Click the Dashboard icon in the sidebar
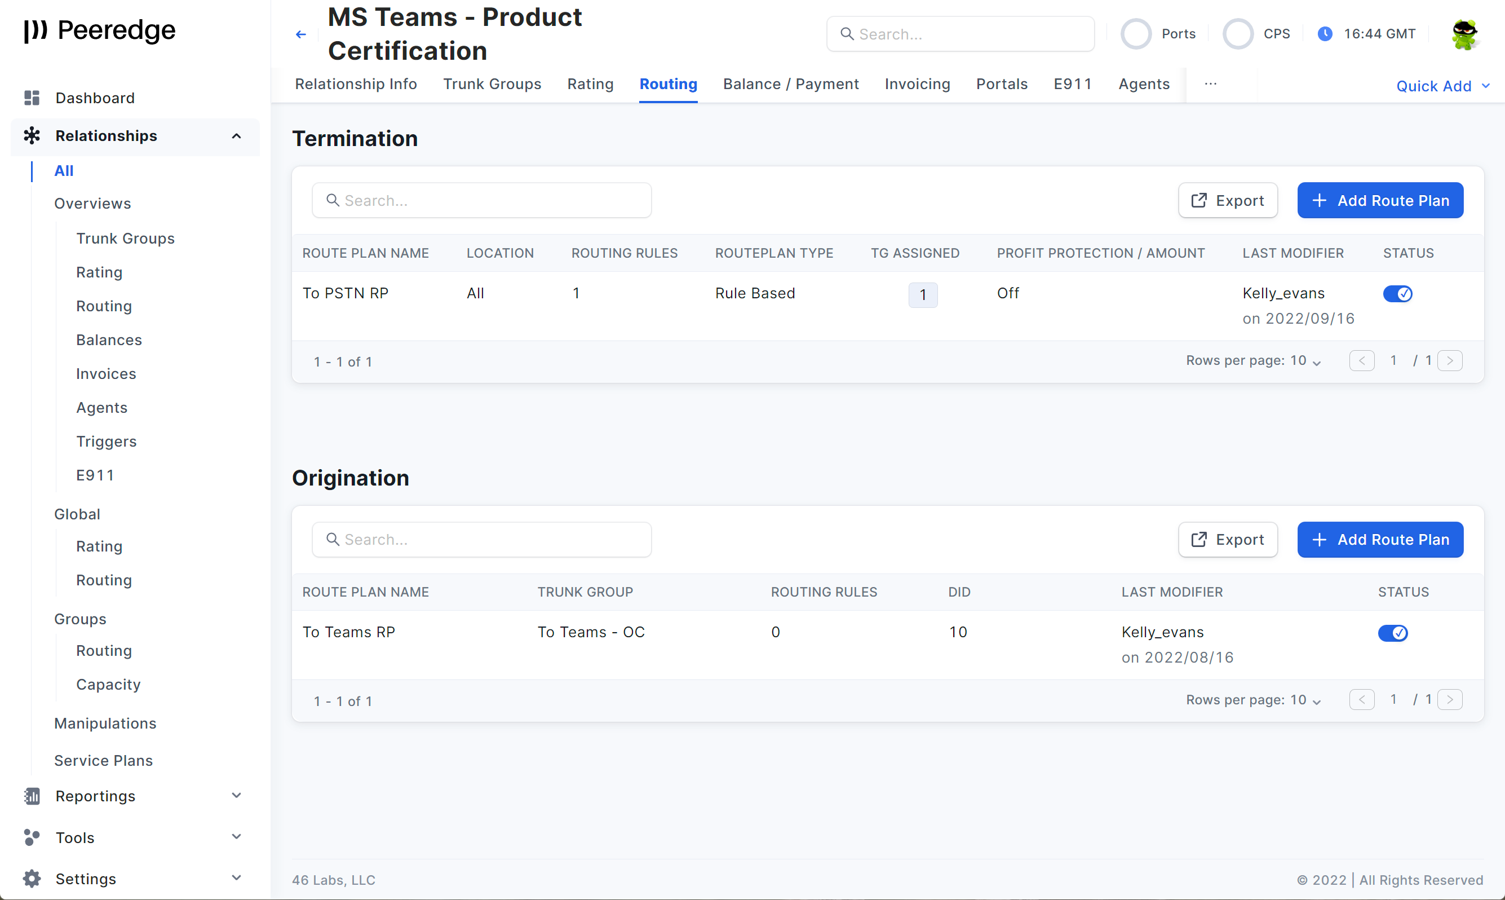The image size is (1505, 900). point(32,98)
